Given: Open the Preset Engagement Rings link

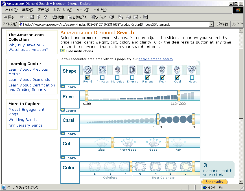Looking at the screenshot, I should click(x=27, y=112).
